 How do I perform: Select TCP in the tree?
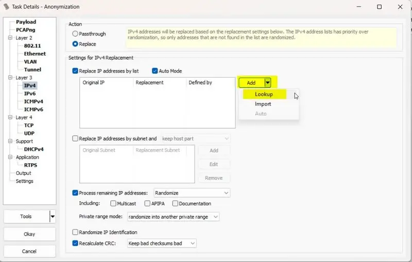point(29,125)
